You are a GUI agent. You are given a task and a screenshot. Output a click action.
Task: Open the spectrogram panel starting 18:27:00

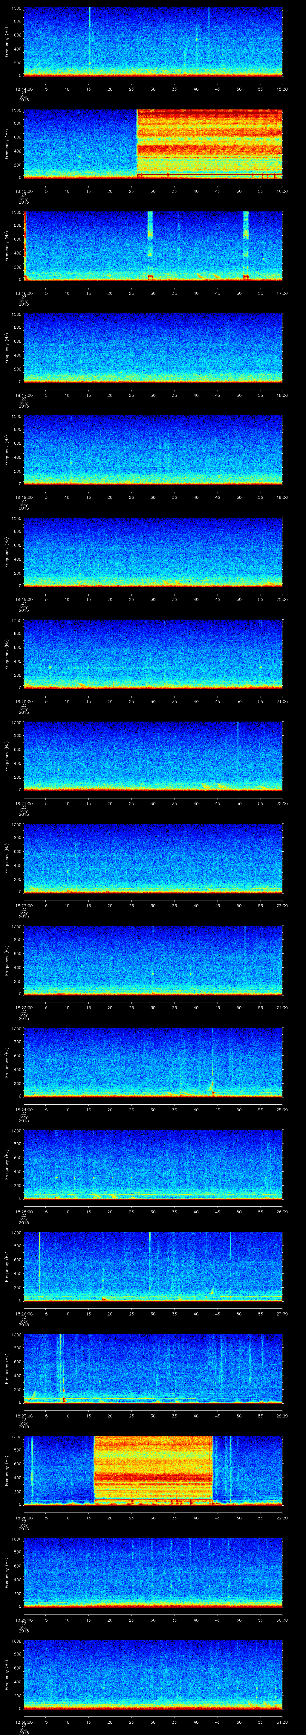click(153, 1369)
